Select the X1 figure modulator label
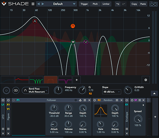159x138 pixels. point(8,105)
